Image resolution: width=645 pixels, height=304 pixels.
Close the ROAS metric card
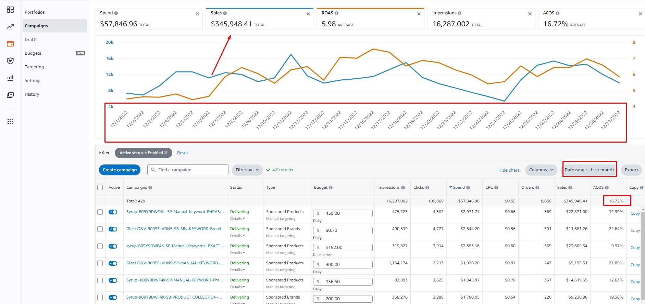419,14
